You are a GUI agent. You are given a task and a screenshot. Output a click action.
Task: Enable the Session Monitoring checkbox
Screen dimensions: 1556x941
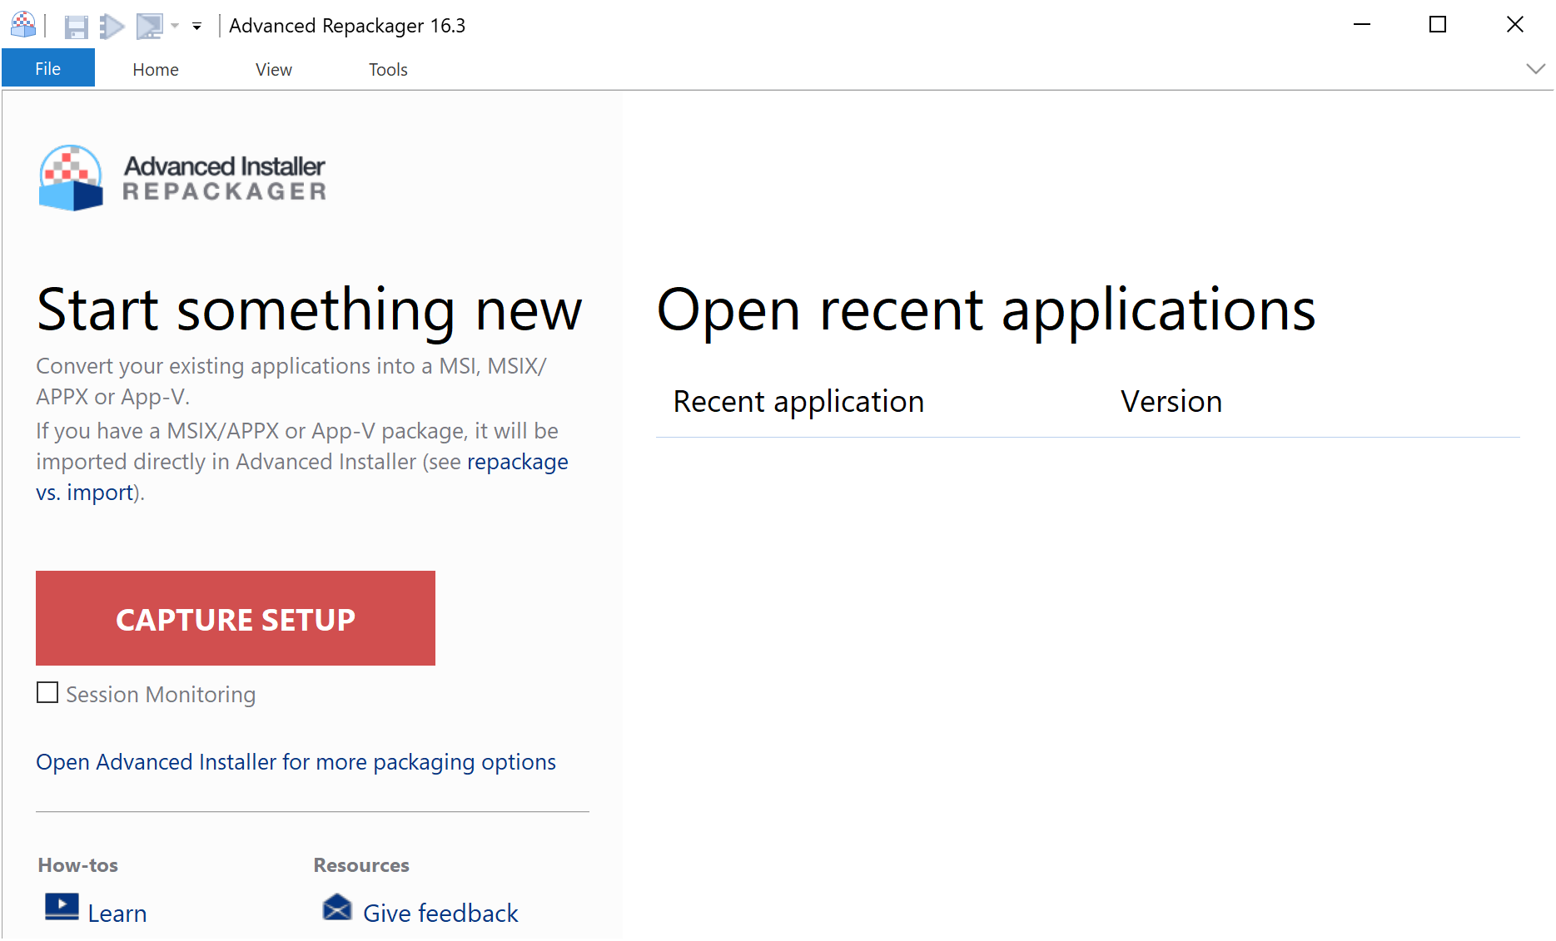pos(47,693)
